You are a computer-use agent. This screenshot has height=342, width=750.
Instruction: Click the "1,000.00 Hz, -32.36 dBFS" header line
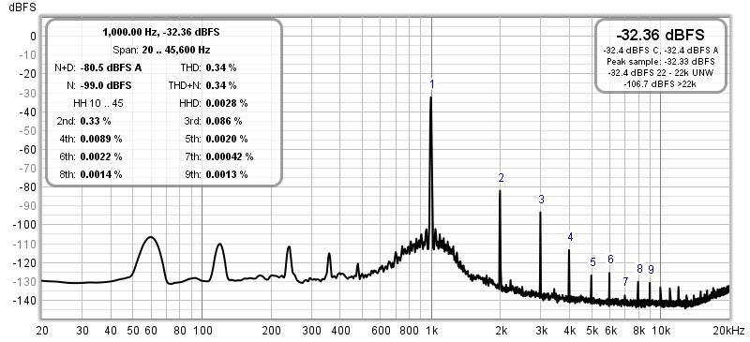tap(160, 32)
